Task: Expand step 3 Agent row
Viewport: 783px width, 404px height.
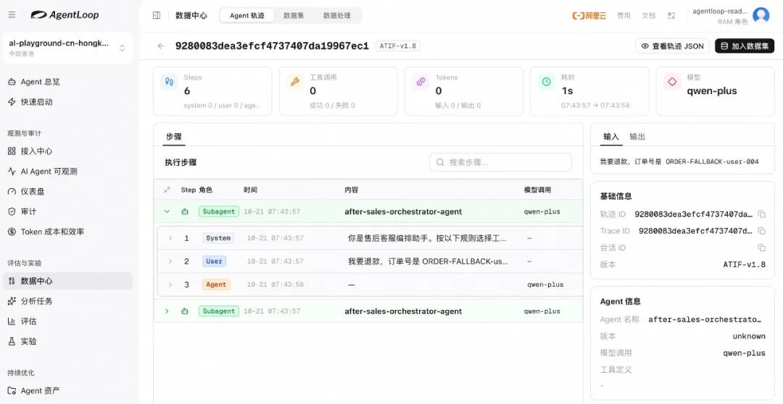Action: click(x=170, y=285)
